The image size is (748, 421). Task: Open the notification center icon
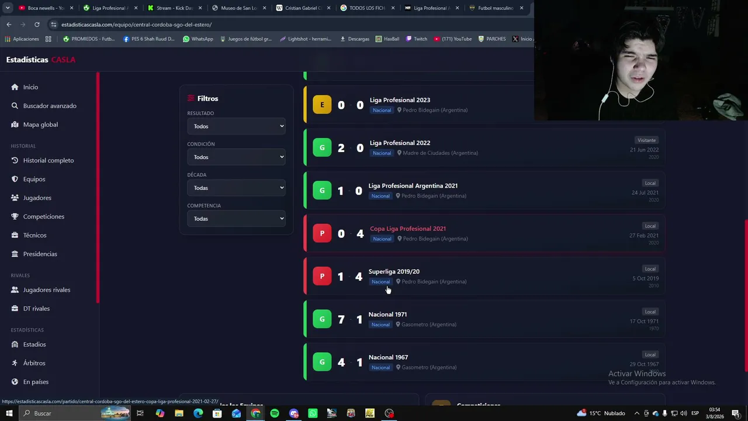pyautogui.click(x=736, y=413)
